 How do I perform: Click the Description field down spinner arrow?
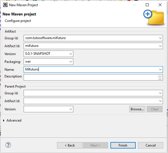click(160, 79)
